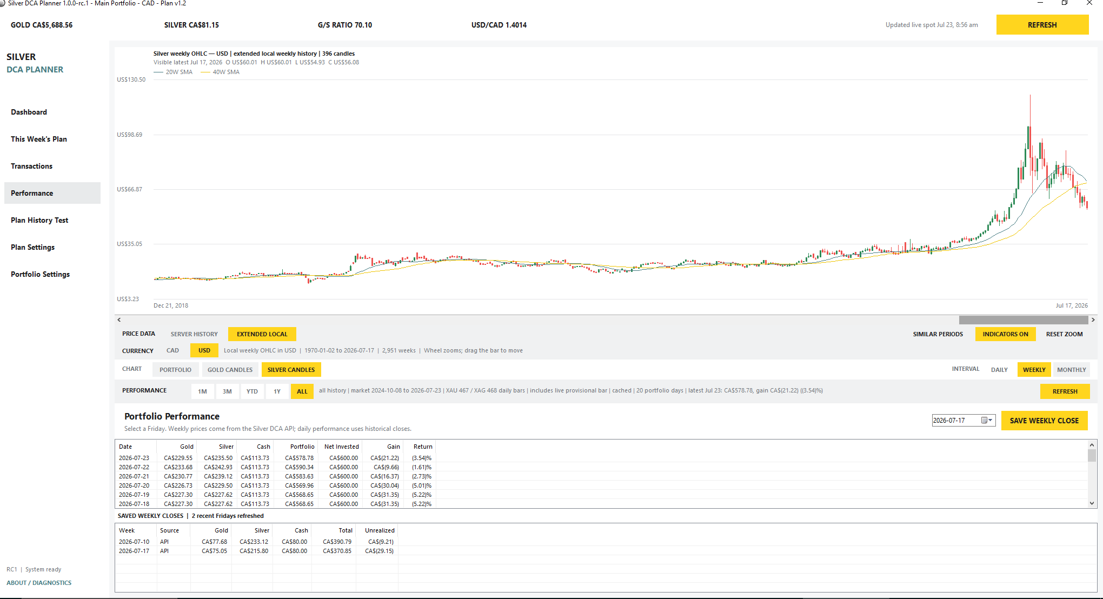Switch price data to Server History
This screenshot has width=1103, height=599.
click(x=194, y=334)
